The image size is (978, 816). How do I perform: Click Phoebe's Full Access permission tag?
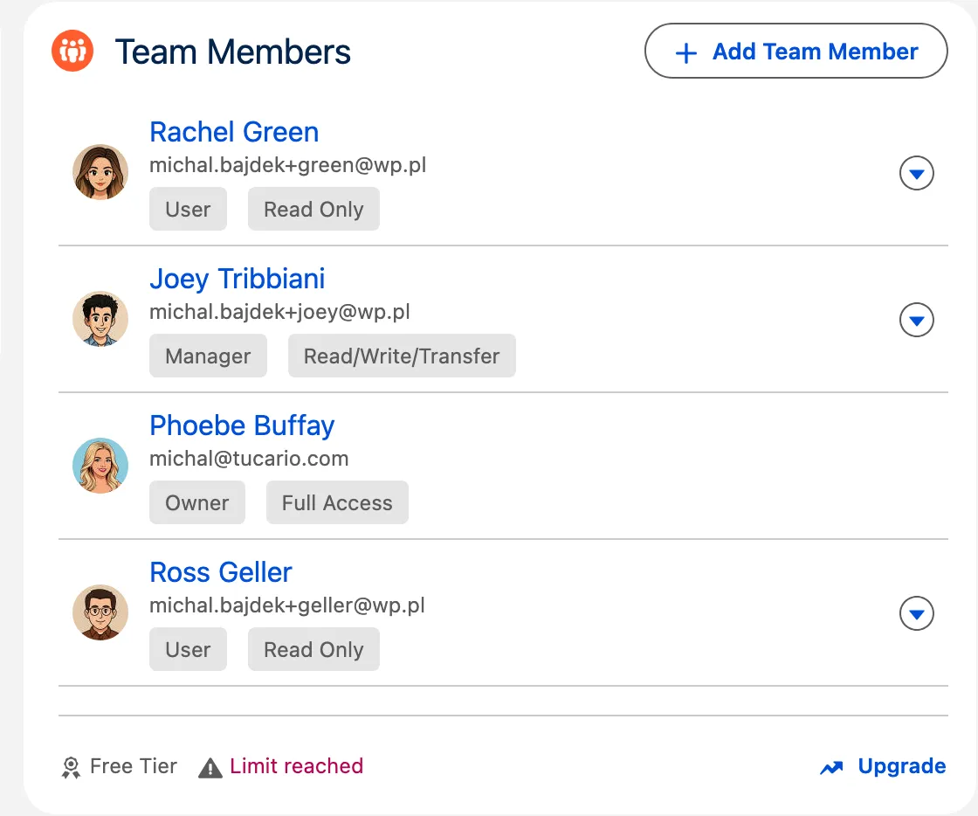pos(337,503)
